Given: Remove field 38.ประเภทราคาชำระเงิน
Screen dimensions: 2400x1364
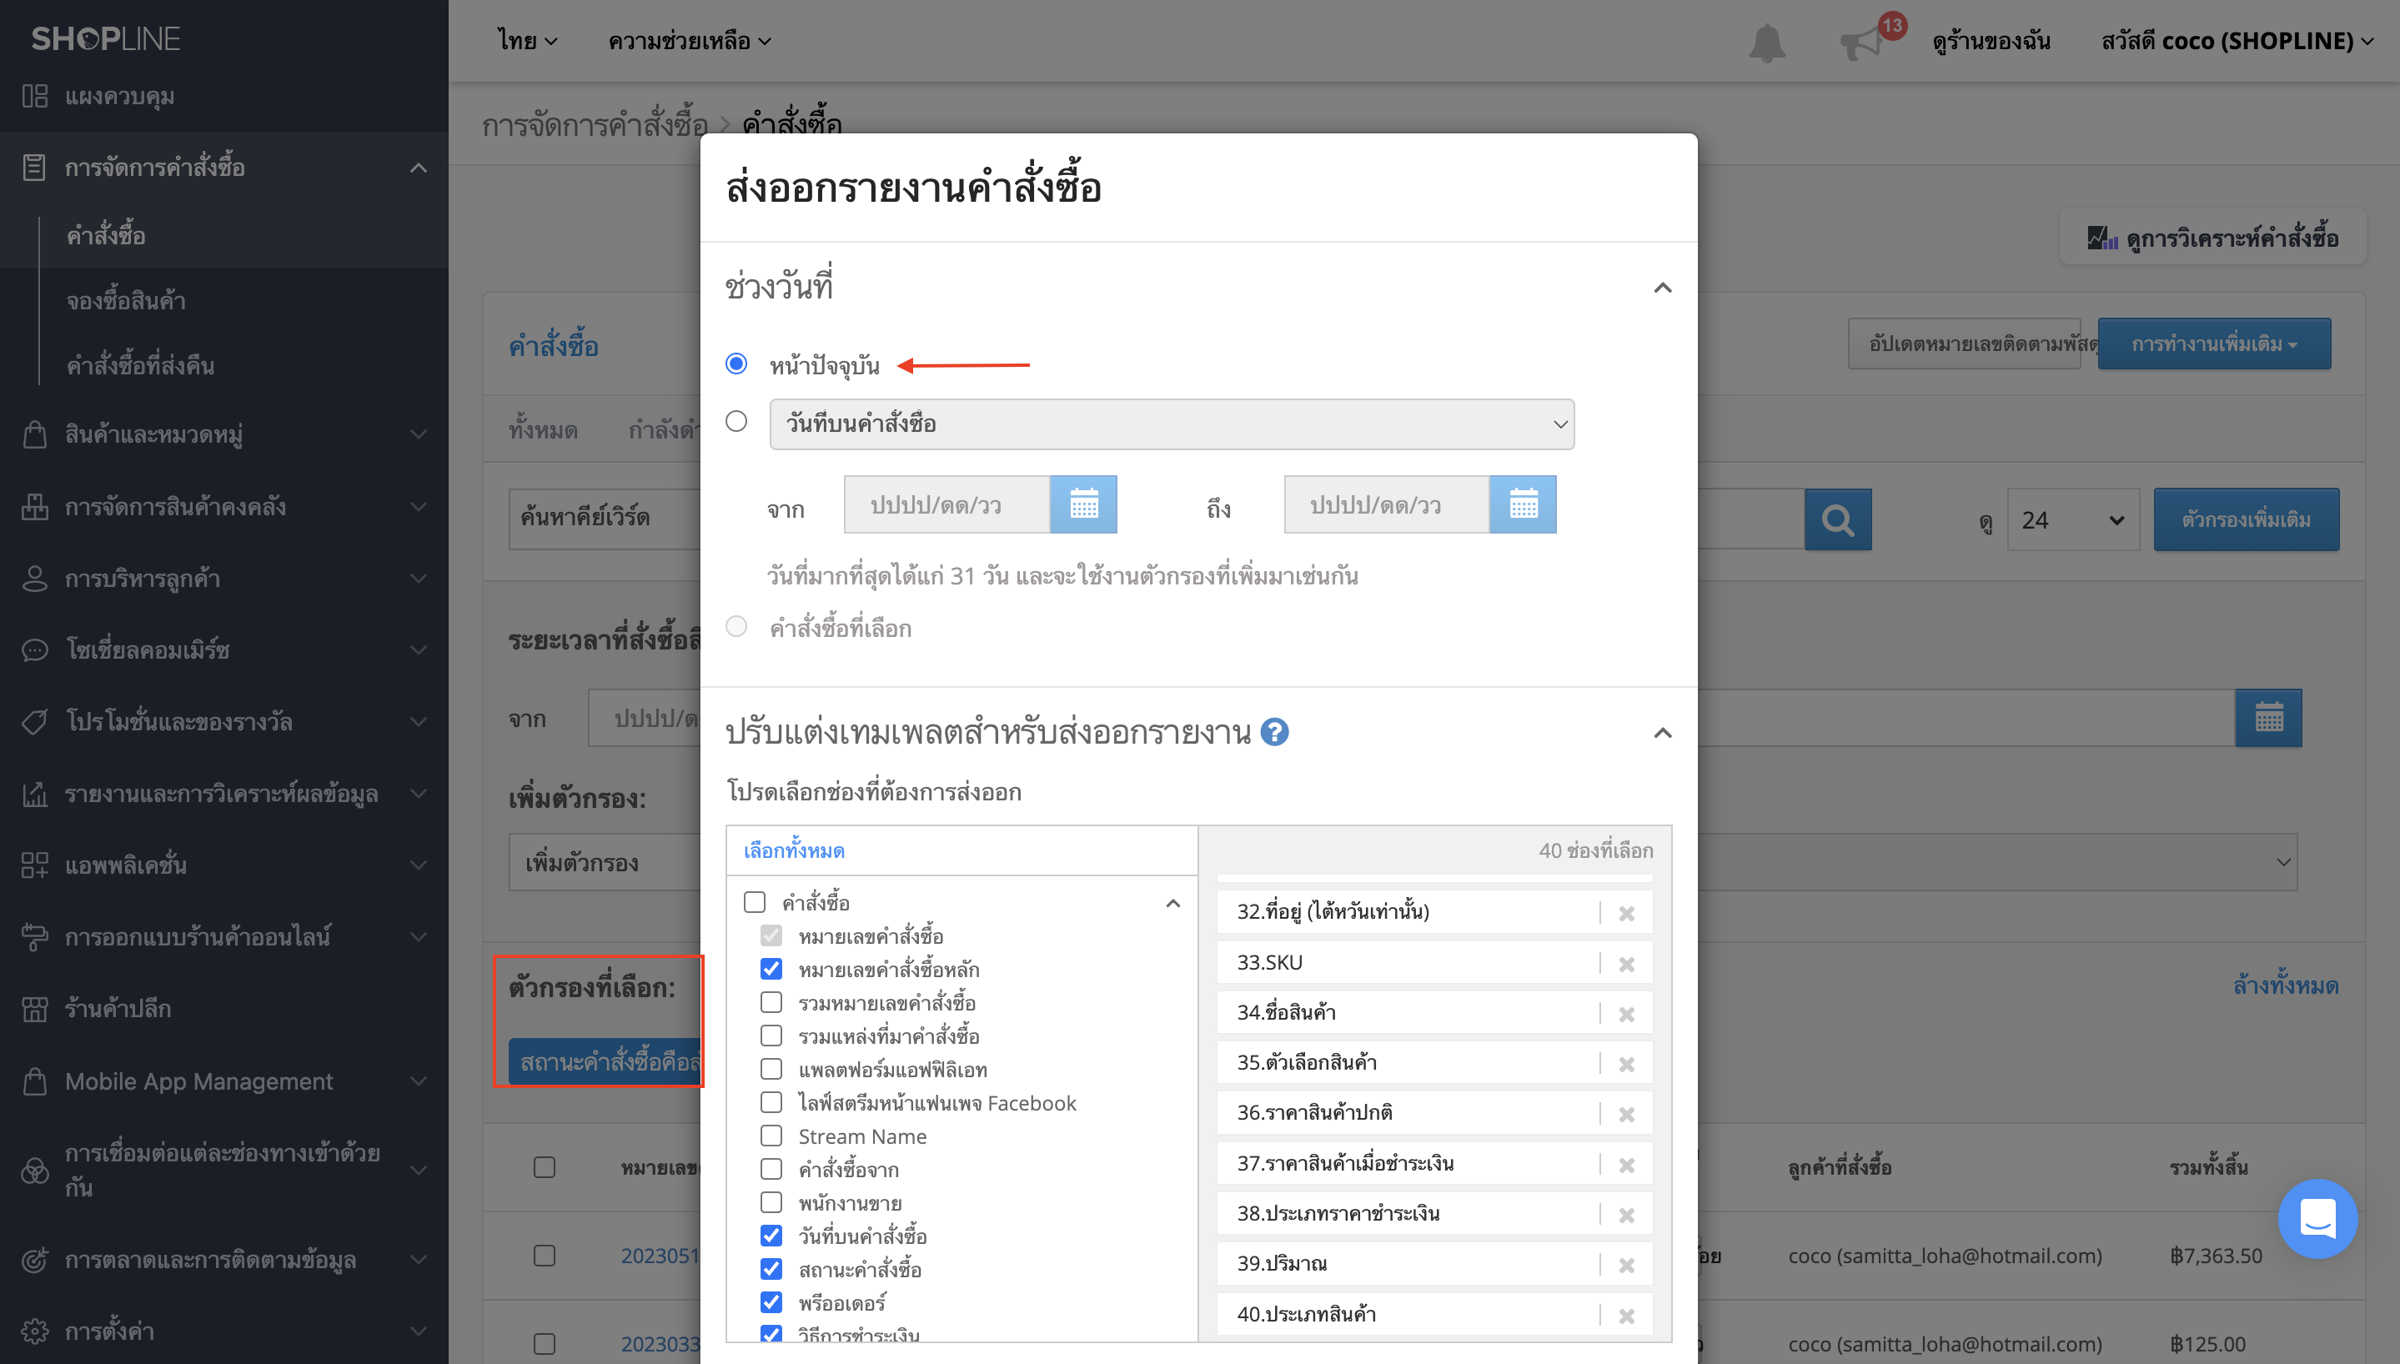Looking at the screenshot, I should tap(1626, 1214).
